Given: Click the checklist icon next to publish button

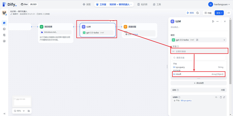Looking at the screenshot, I should tap(228, 13).
